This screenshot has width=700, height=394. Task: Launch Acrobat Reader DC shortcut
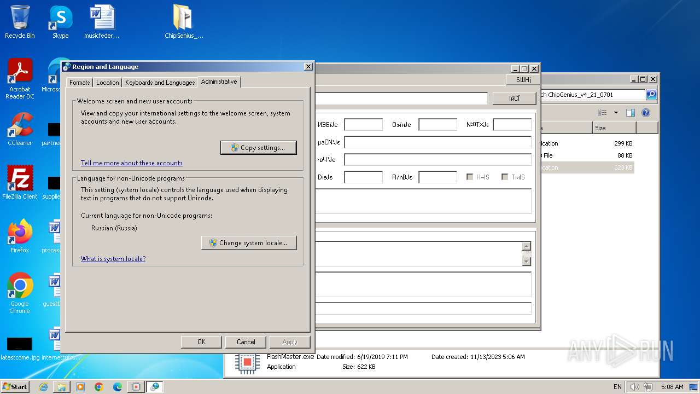pyautogui.click(x=20, y=79)
